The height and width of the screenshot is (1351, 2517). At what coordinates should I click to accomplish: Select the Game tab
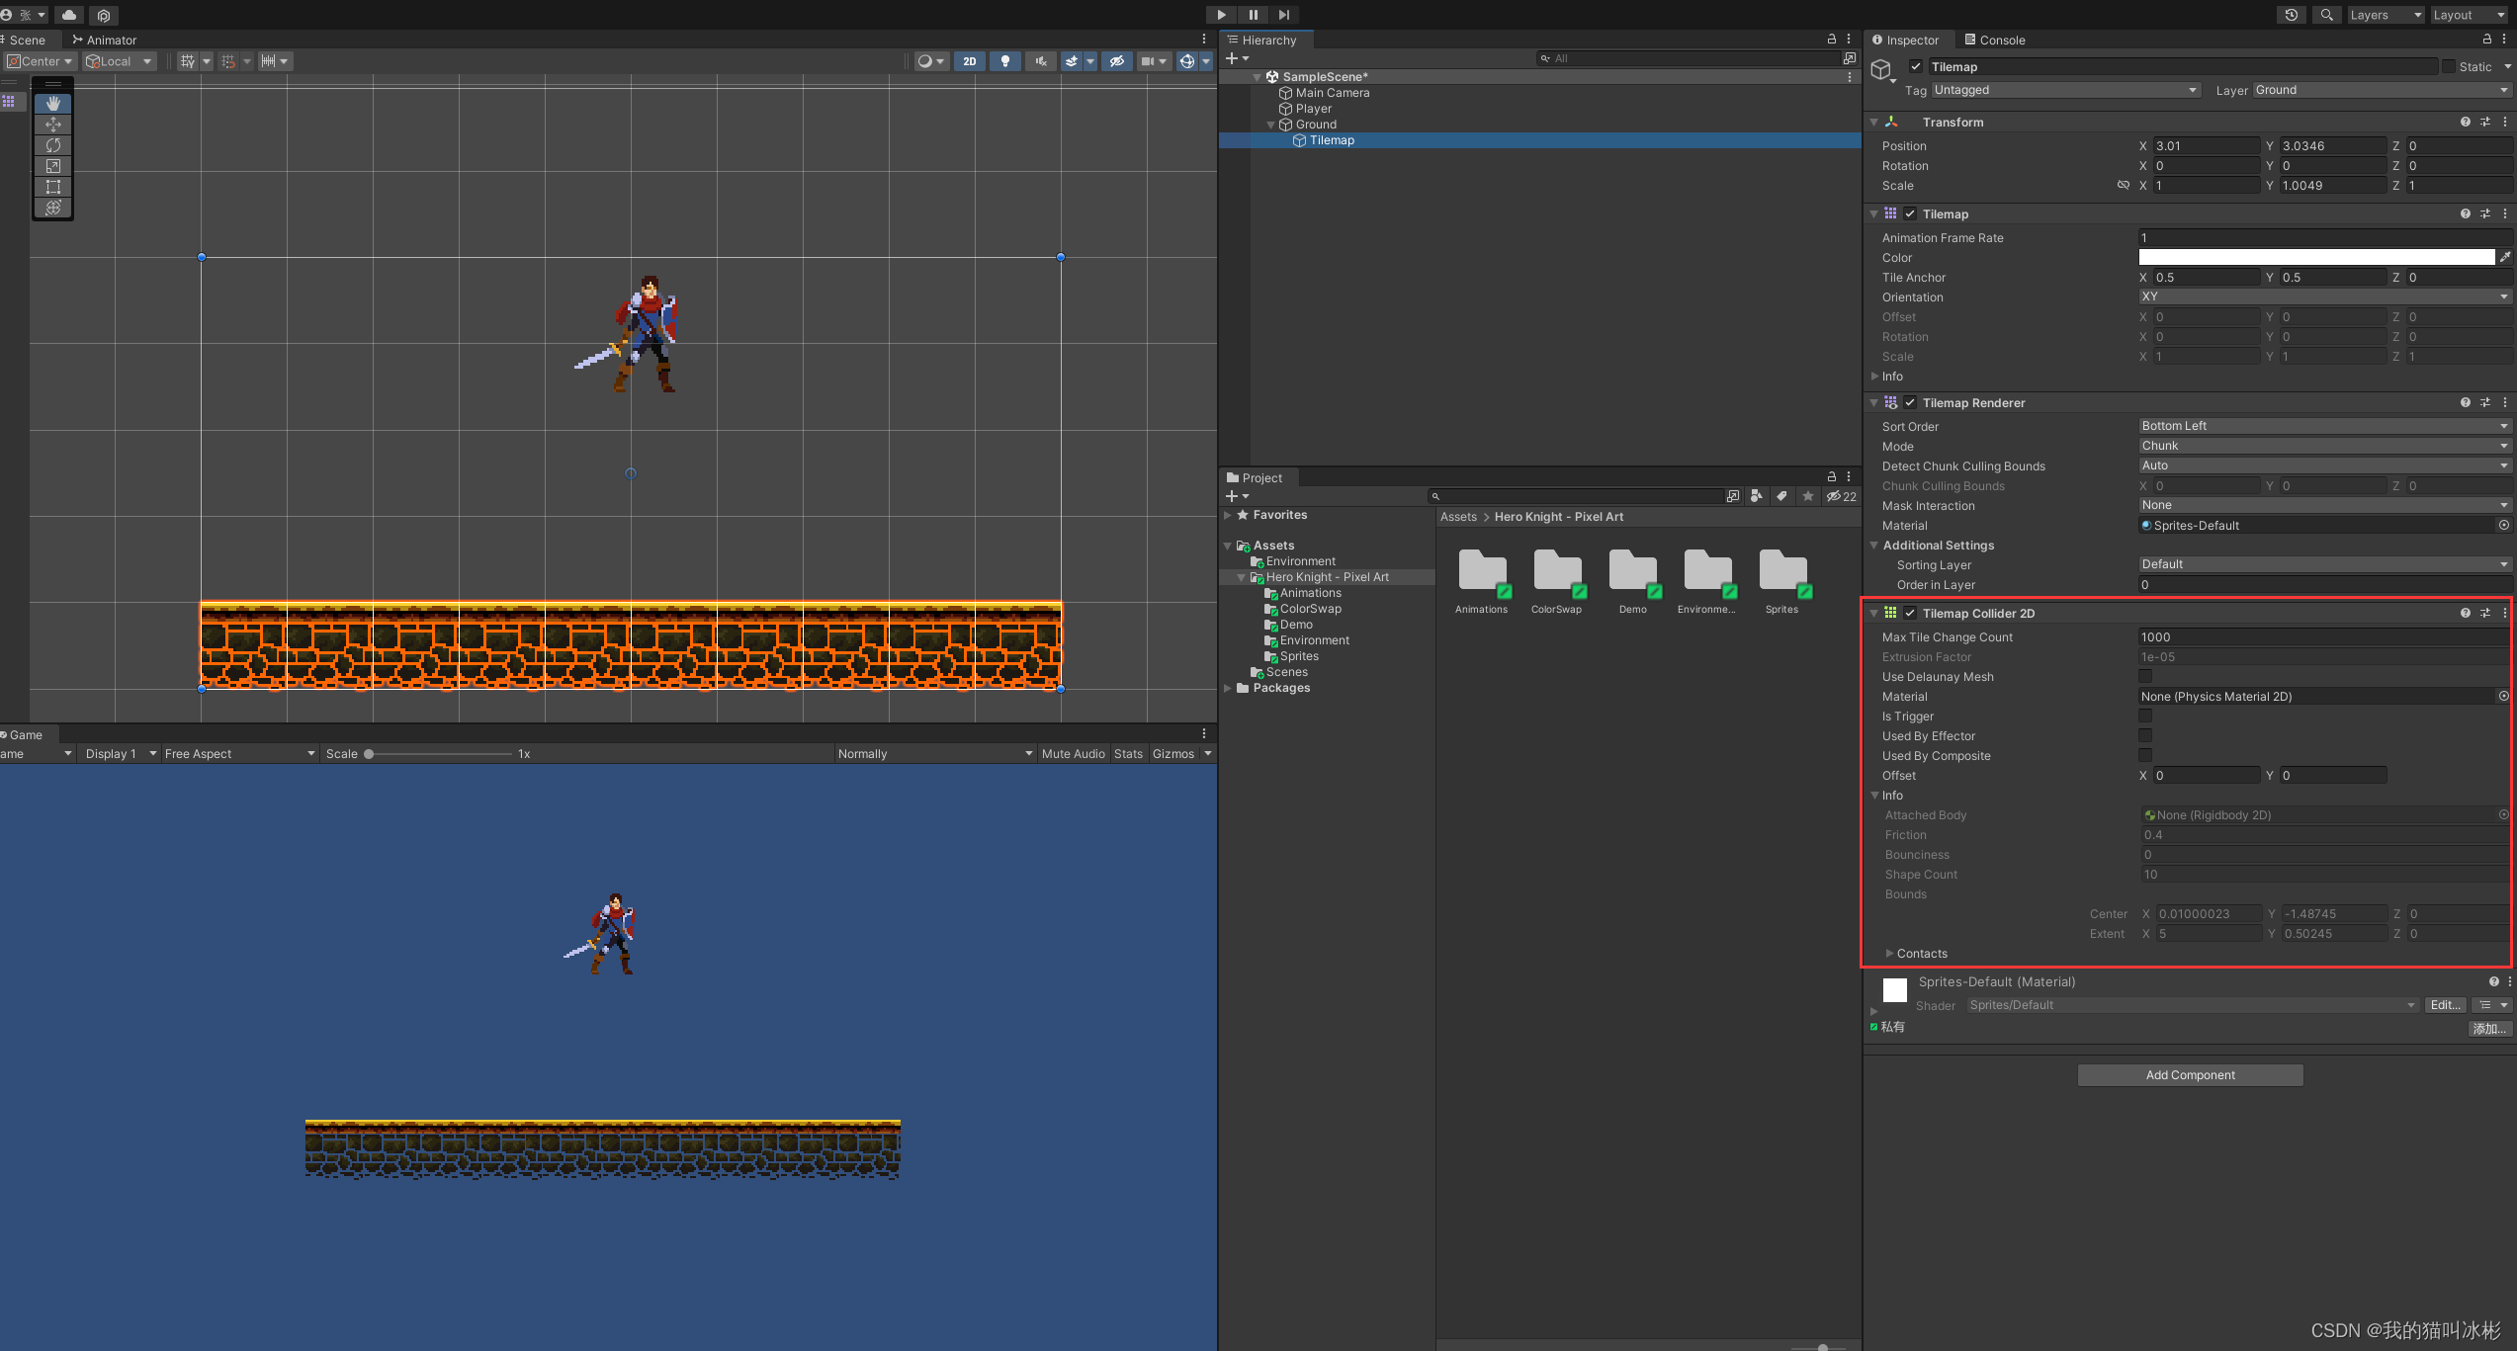pos(26,734)
